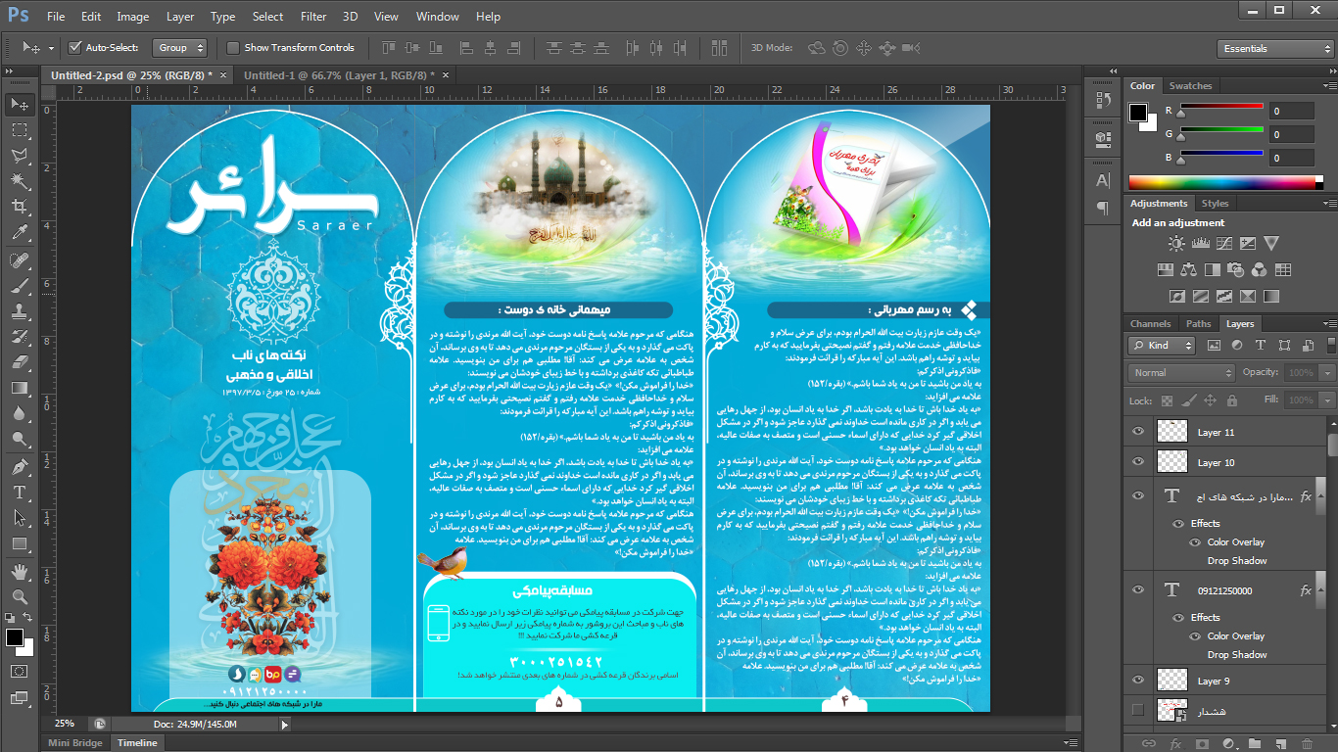
Task: Select the Horizontal Type tool
Action: pyautogui.click(x=20, y=493)
